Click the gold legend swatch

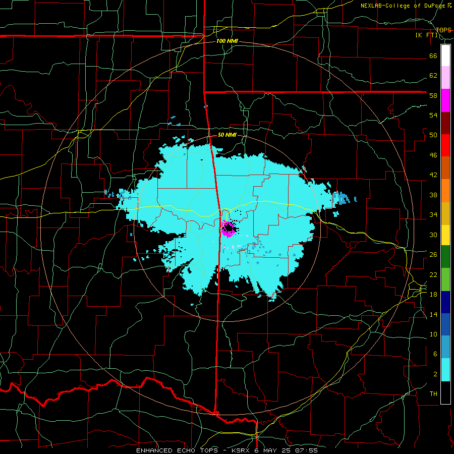445,213
